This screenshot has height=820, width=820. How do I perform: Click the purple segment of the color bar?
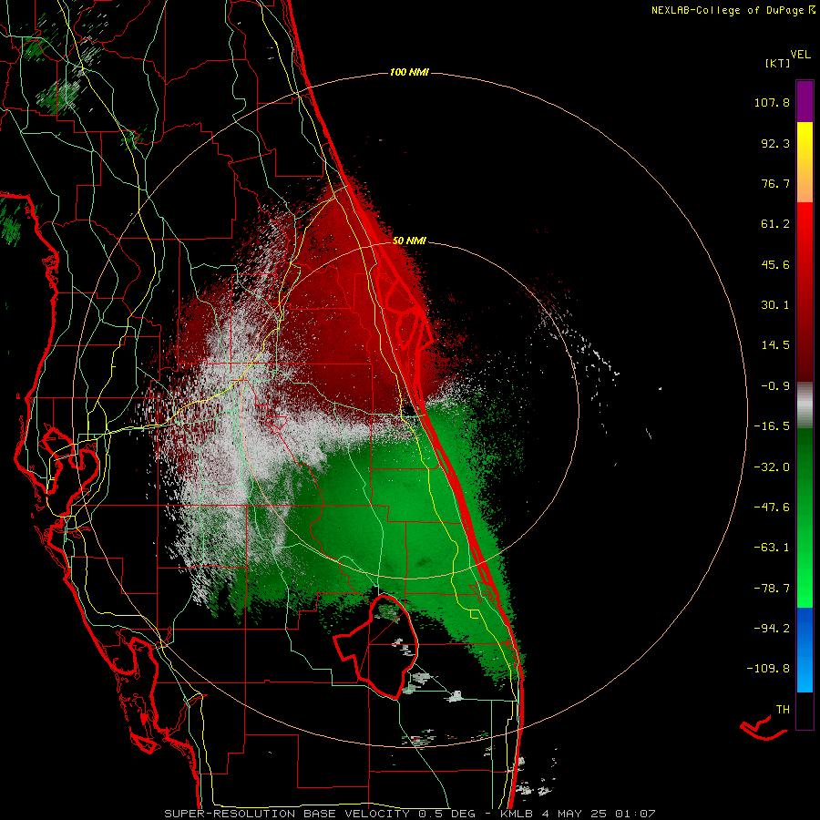(x=805, y=101)
